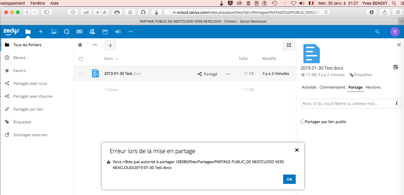Image resolution: width=404 pixels, height=195 pixels.
Task: Open the Gallery photos app icon
Action: tap(54, 32)
